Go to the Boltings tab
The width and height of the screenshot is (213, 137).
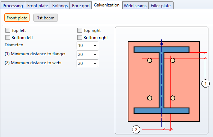click(x=60, y=6)
